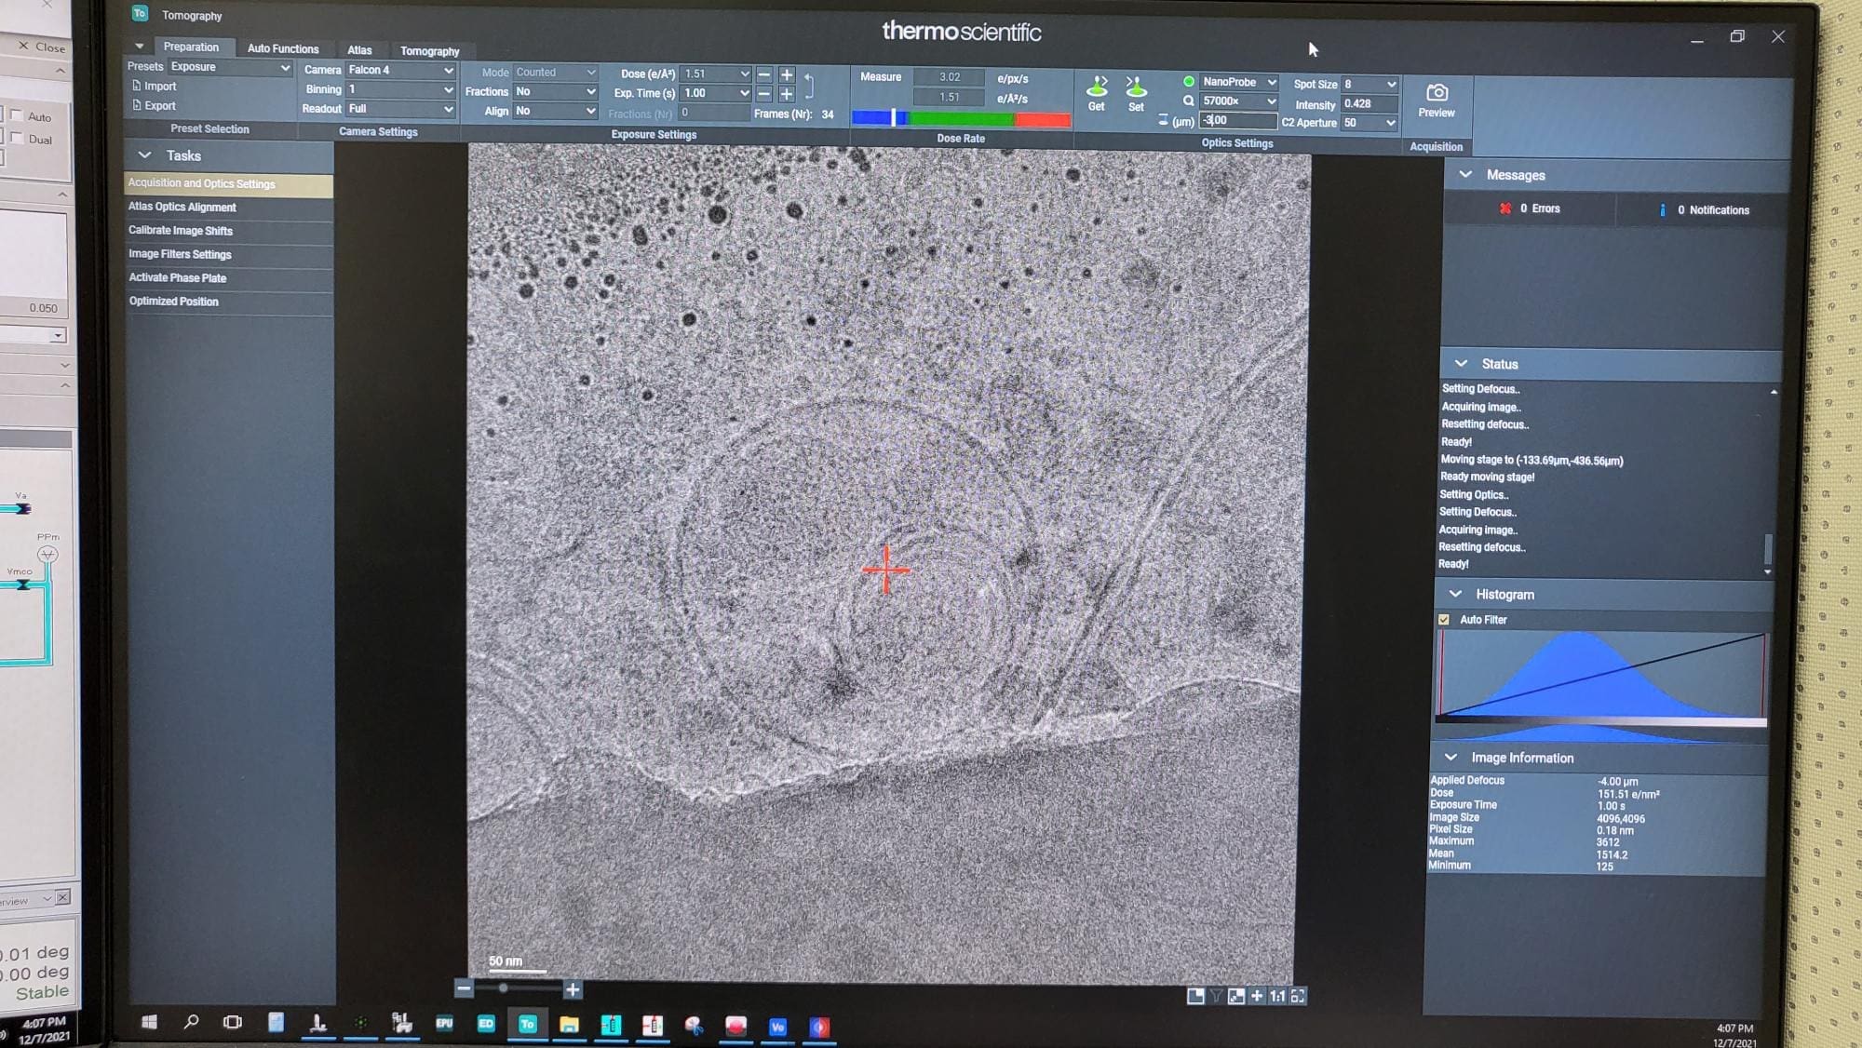
Task: Click the 1:1 zoom icon
Action: (x=1277, y=996)
